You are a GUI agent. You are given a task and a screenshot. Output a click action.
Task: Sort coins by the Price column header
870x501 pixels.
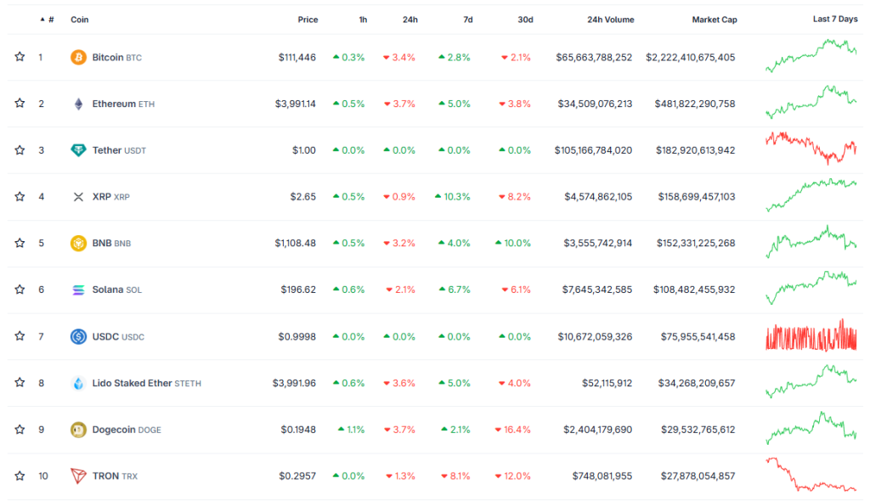(308, 20)
